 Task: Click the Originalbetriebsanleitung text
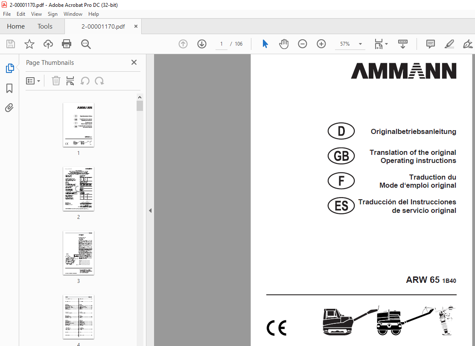coord(413,132)
